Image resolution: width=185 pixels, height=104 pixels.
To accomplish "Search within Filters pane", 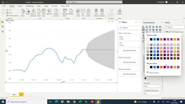I will pyautogui.click(x=129, y=28).
